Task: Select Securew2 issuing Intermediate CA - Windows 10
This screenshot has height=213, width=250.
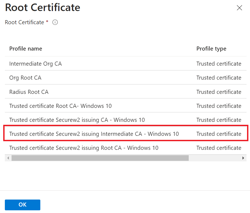Action: pyautogui.click(x=94, y=134)
